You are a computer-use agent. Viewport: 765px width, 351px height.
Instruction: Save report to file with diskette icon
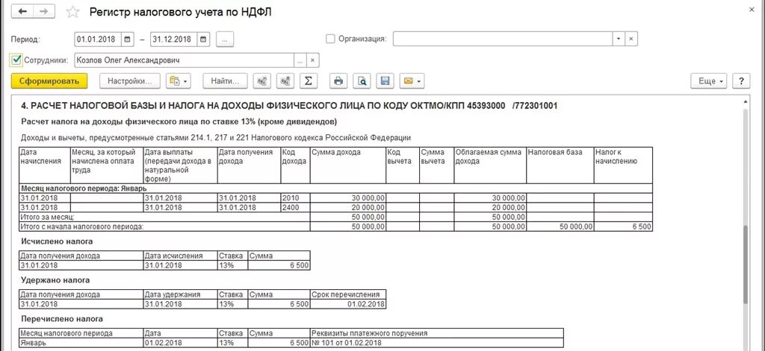coord(385,81)
